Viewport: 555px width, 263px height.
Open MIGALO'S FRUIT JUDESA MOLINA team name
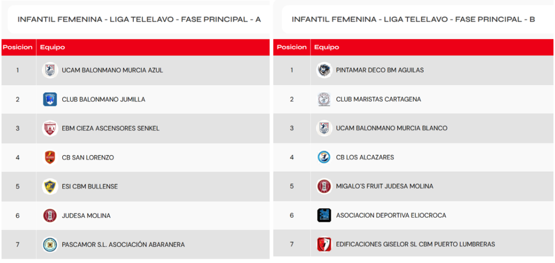(384, 186)
